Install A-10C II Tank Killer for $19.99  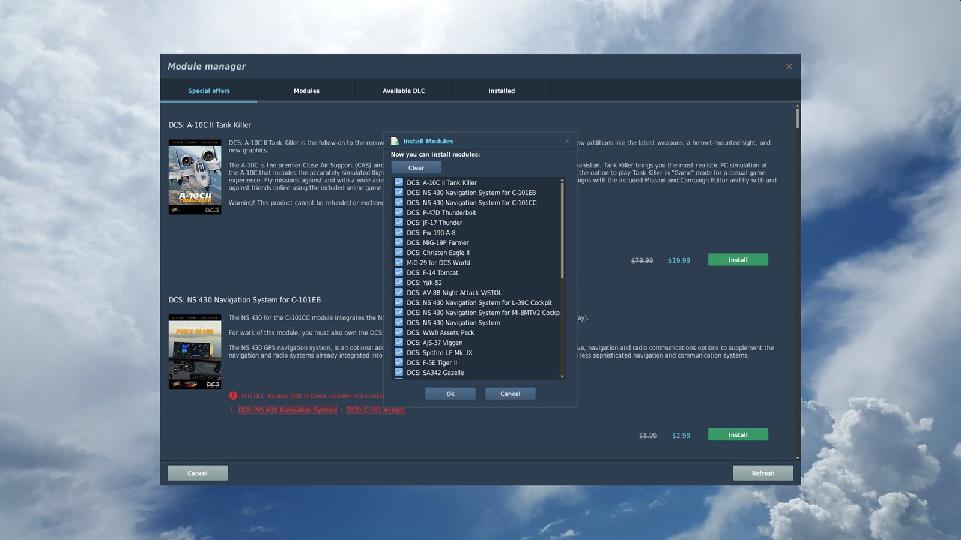tap(738, 260)
